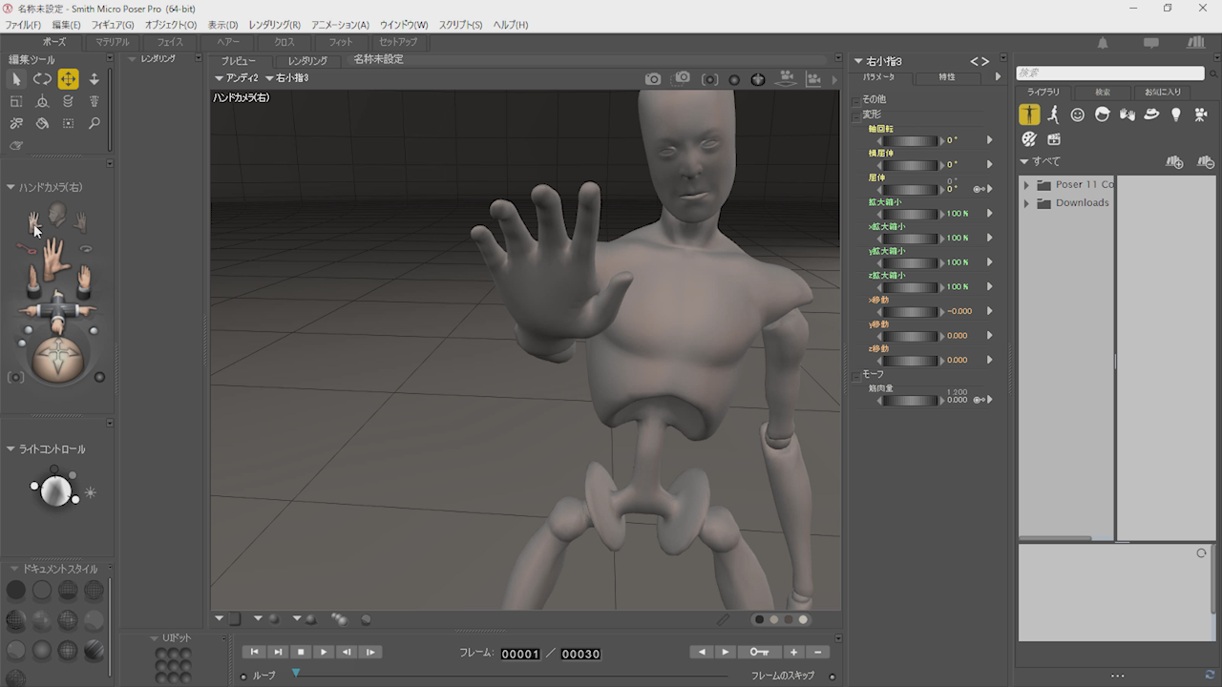Select the Rotate tool in editing tools

click(42, 79)
